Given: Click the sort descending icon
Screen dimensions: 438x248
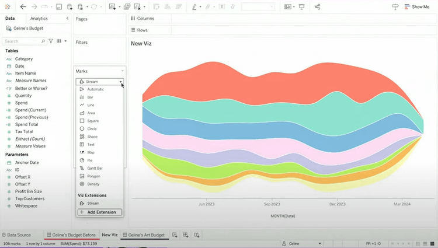Looking at the screenshot, I should coord(179,7).
